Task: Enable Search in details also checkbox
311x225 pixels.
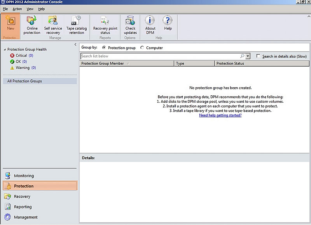Action: (259, 56)
